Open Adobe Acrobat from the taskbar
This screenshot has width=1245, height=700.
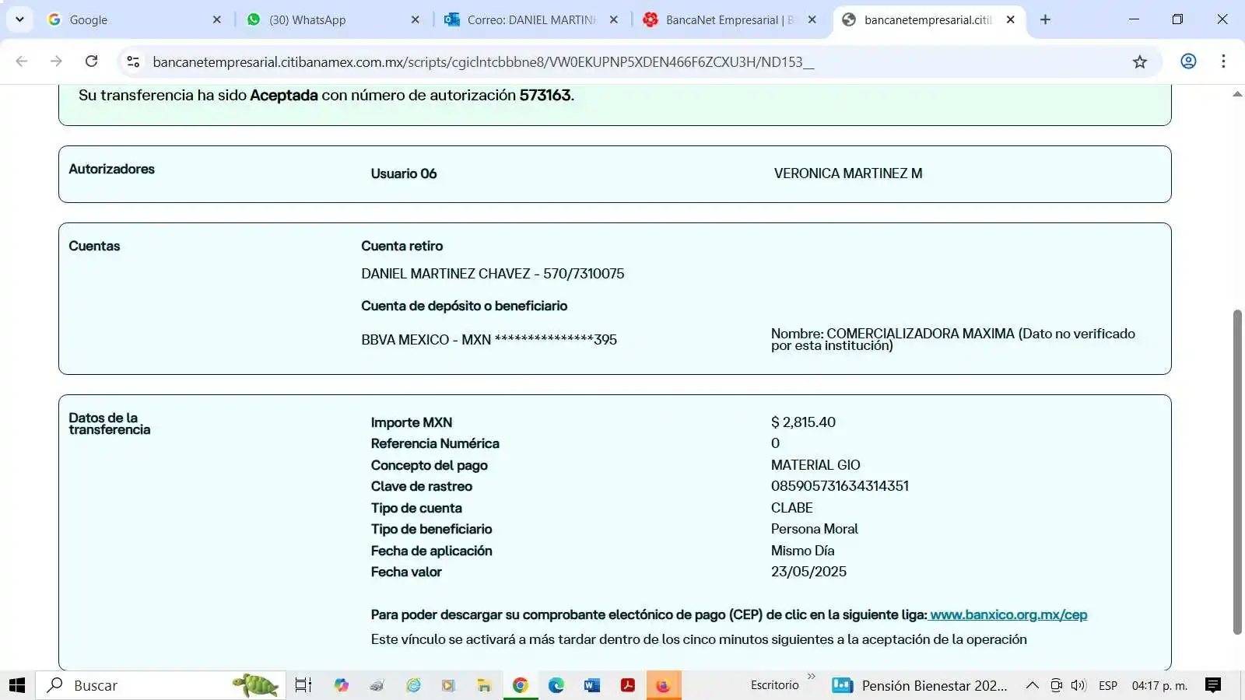pyautogui.click(x=627, y=685)
